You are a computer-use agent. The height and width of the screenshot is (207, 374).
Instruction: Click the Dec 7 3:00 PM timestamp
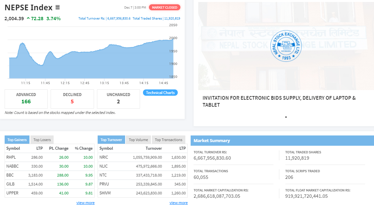click(x=135, y=7)
